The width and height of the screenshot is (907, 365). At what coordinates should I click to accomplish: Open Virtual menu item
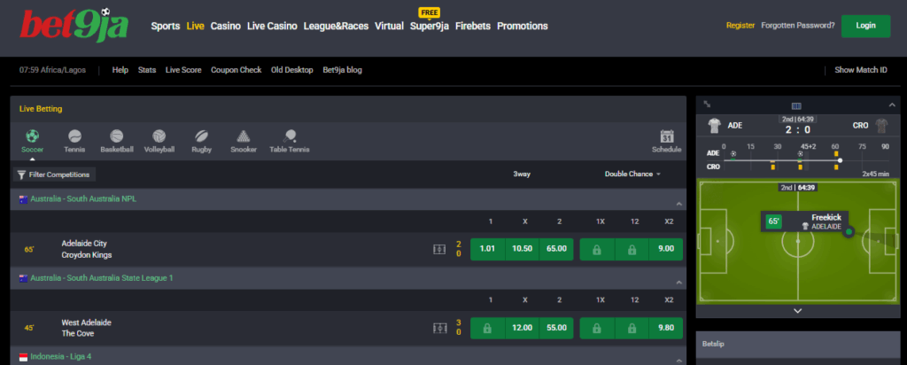click(390, 26)
